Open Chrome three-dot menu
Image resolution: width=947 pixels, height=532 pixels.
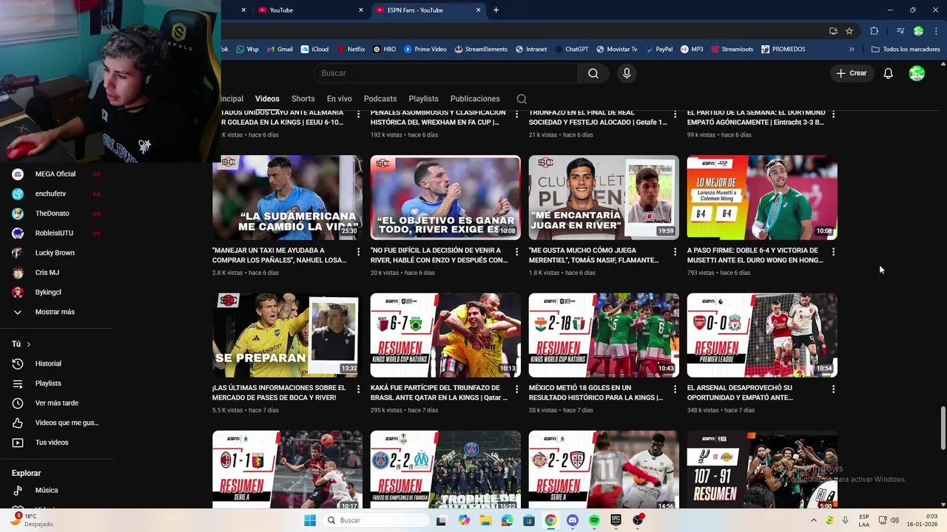tap(934, 31)
